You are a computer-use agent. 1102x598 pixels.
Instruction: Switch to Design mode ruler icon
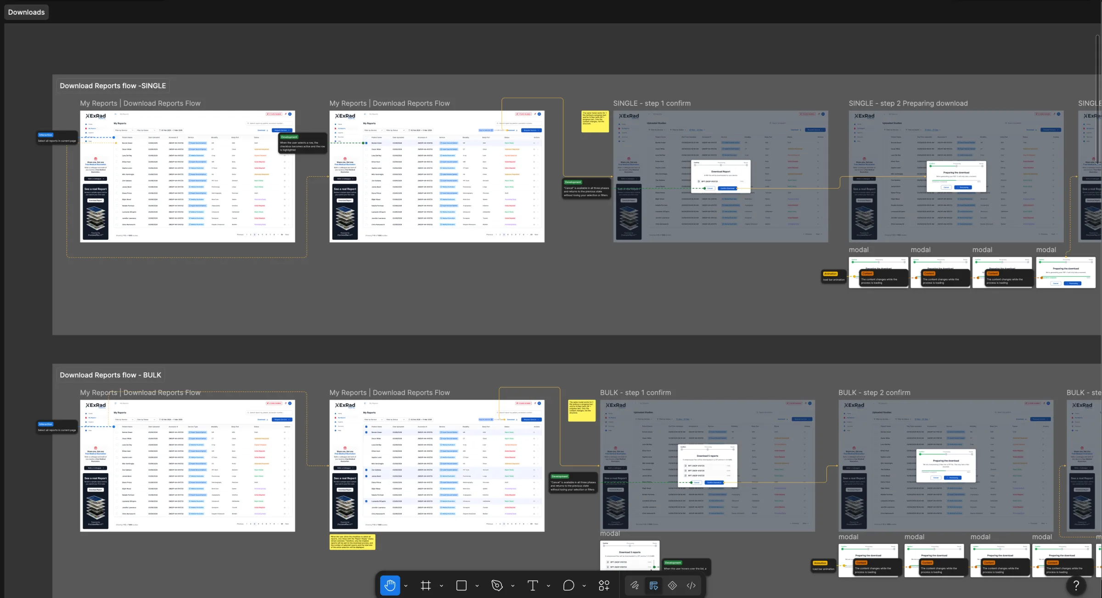click(654, 585)
